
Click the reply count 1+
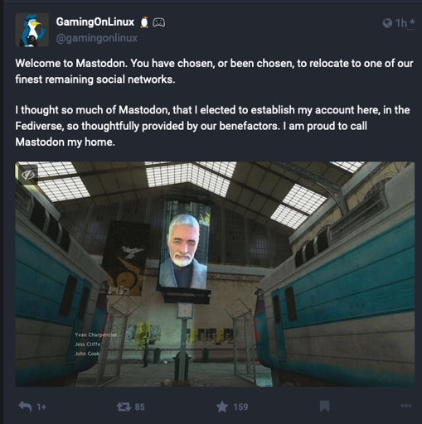click(41, 407)
